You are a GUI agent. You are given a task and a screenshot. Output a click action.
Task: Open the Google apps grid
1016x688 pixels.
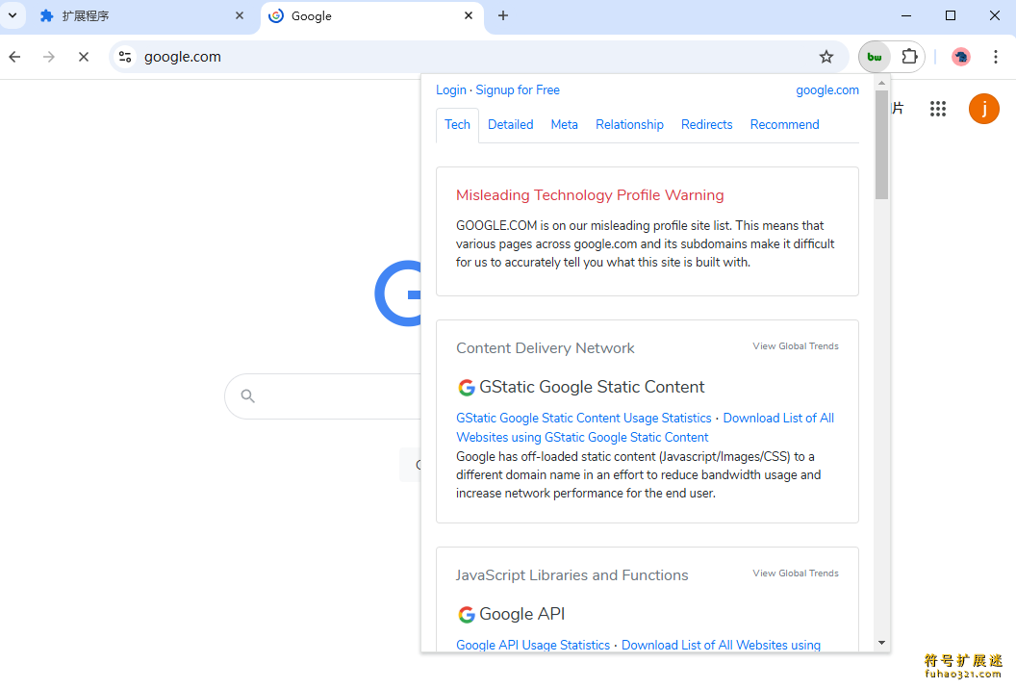tap(938, 109)
